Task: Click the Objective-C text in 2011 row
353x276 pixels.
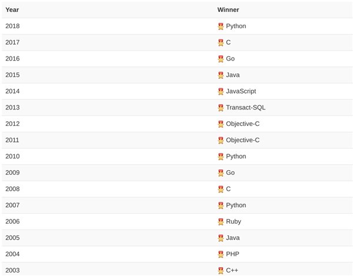Action: [242, 140]
